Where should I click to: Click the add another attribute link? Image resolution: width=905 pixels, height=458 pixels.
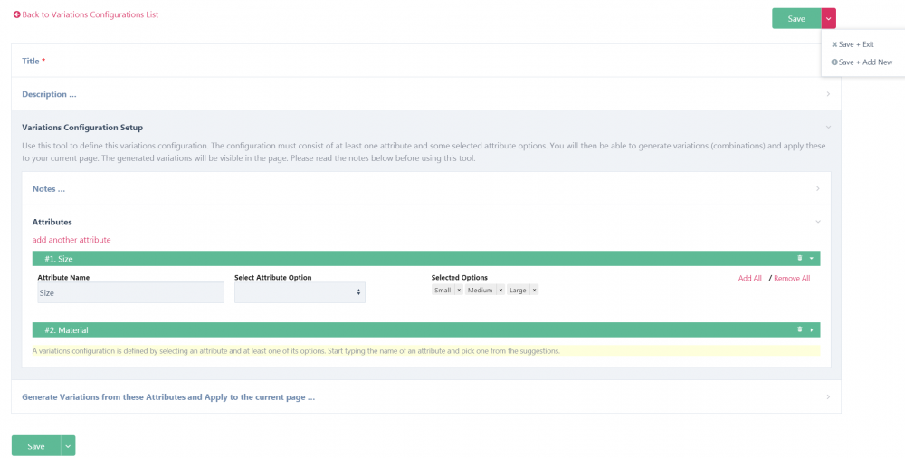pyautogui.click(x=71, y=240)
